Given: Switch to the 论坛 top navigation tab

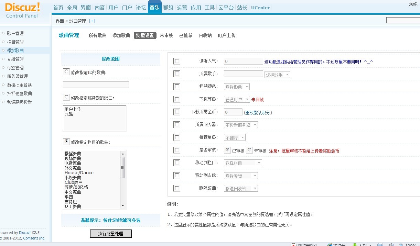Looking at the screenshot, I should click(x=141, y=8).
